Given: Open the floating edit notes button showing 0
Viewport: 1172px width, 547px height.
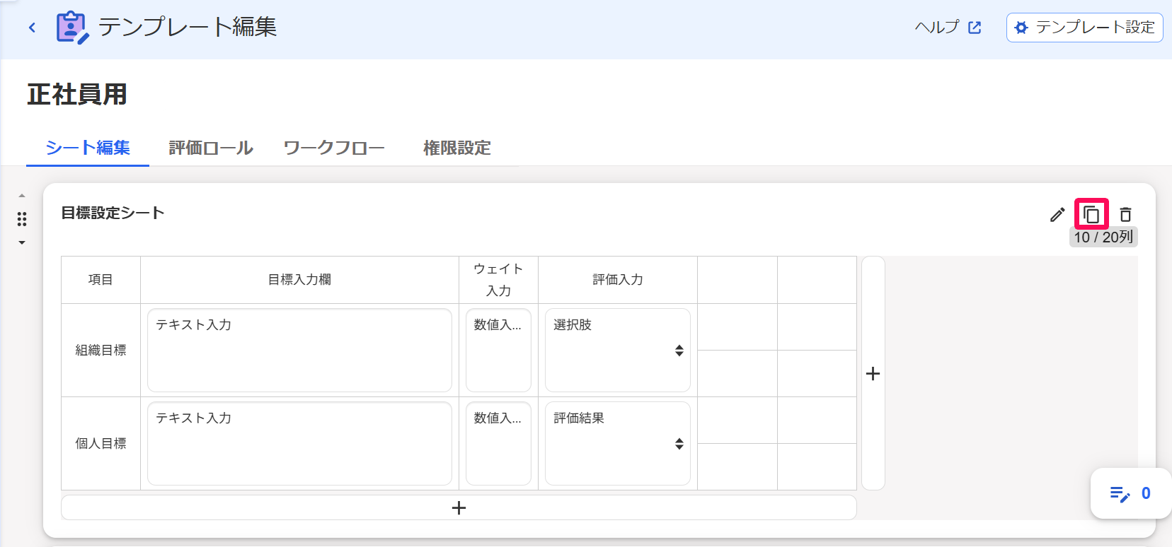Looking at the screenshot, I should click(x=1130, y=493).
